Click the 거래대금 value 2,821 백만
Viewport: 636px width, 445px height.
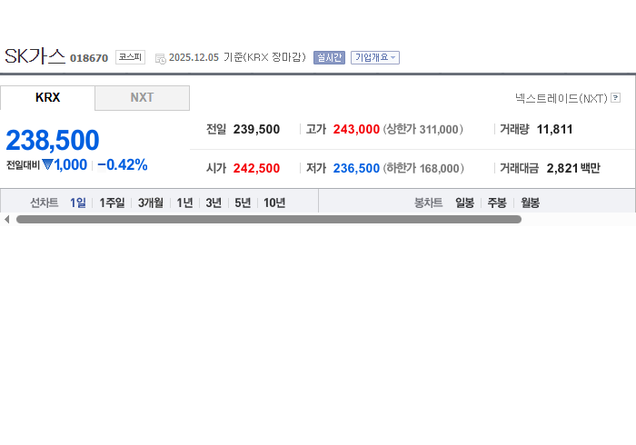pos(573,168)
